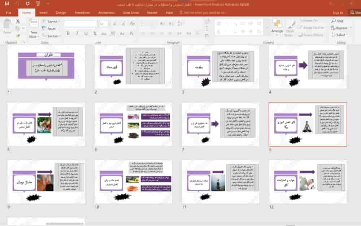Open the Arrange dropdown

[x=277, y=28]
